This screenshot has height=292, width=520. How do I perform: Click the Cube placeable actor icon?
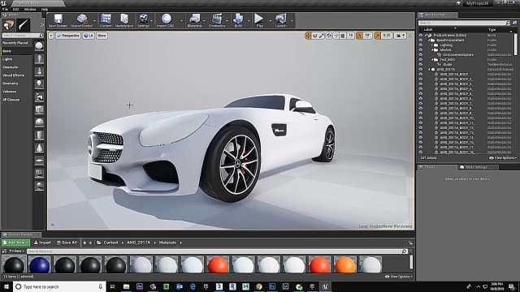tap(39, 109)
